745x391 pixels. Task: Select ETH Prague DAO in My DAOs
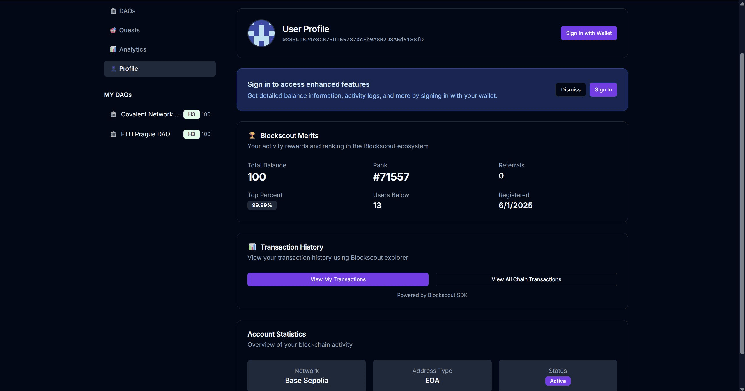tap(145, 134)
